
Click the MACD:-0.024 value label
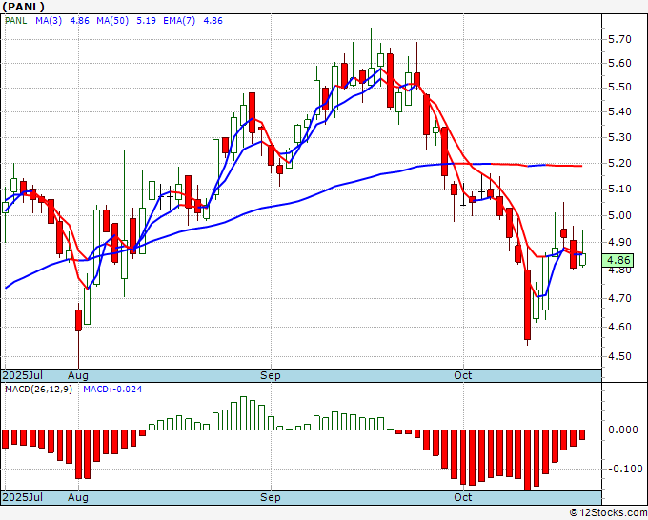(112, 390)
